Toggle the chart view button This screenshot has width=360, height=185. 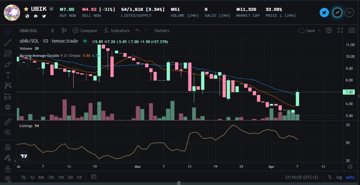coord(337,13)
